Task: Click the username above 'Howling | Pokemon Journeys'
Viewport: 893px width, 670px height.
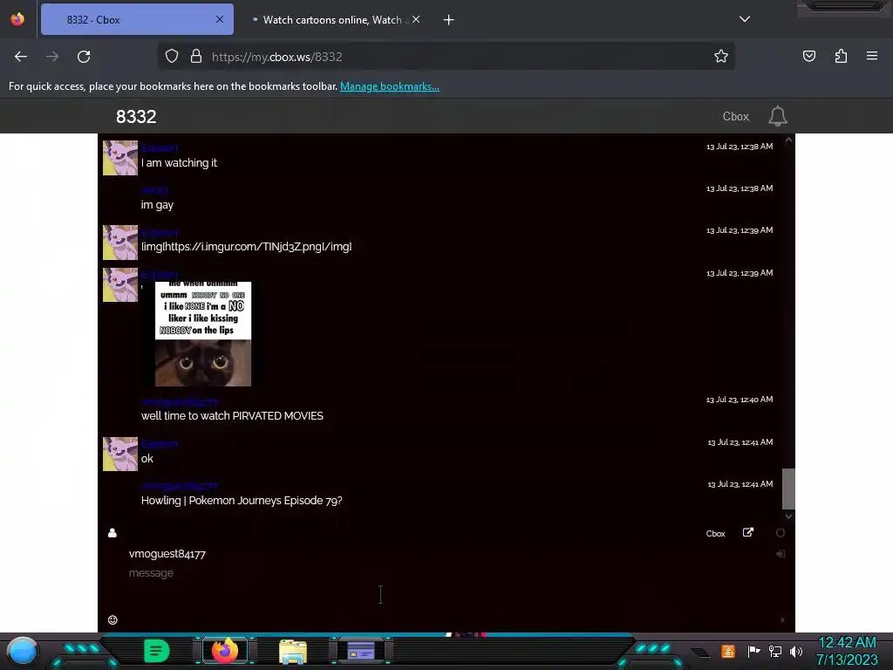Action: [180, 486]
